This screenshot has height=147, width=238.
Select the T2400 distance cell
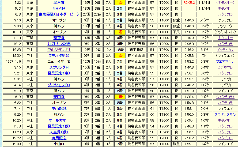pos(164,14)
